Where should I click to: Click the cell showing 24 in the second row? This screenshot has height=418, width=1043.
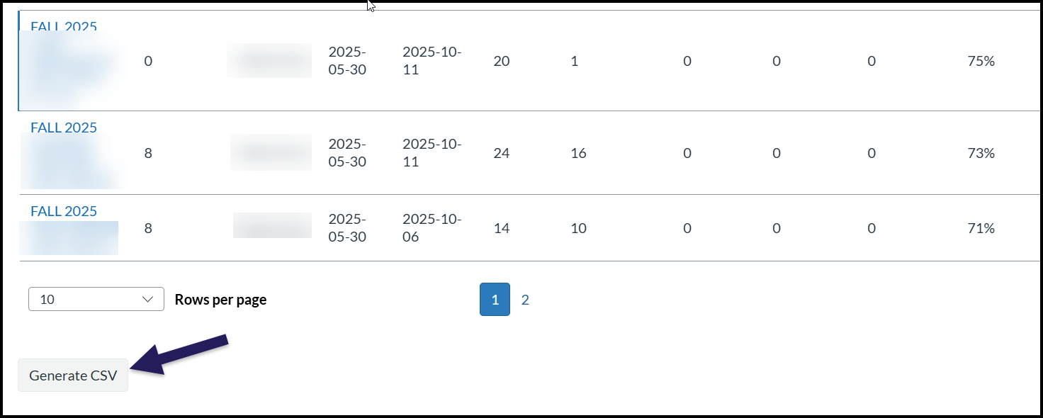click(x=502, y=153)
